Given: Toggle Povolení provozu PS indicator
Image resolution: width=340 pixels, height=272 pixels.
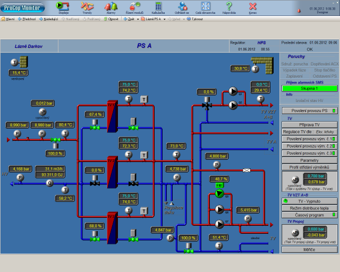Looking at the screenshot, I should tap(334, 110).
